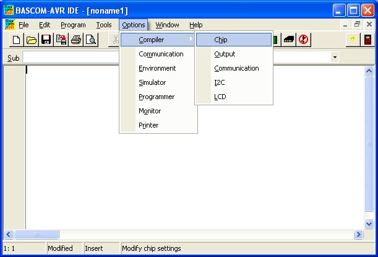Click the horizontal scrollbar left arrow
Screen dimensions: 378x257
coord(9,234)
